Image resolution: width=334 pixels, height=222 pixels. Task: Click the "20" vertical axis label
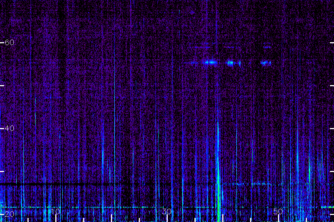(9, 214)
